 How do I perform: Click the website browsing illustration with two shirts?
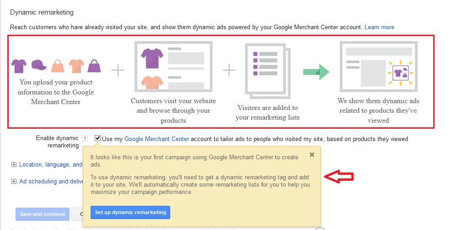point(173,67)
